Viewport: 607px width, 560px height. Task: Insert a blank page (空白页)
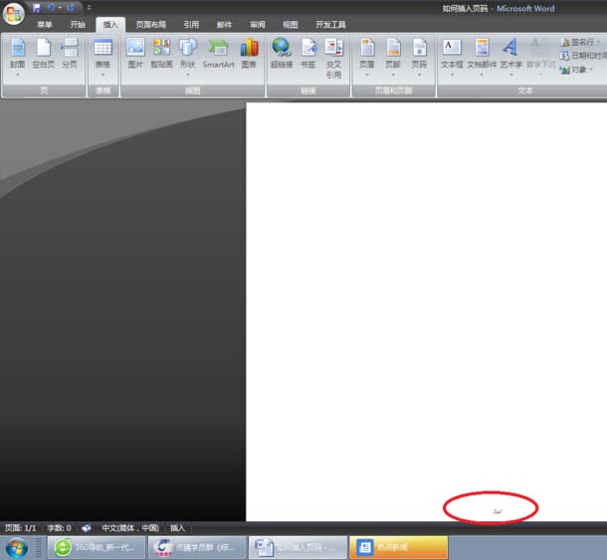click(x=43, y=55)
